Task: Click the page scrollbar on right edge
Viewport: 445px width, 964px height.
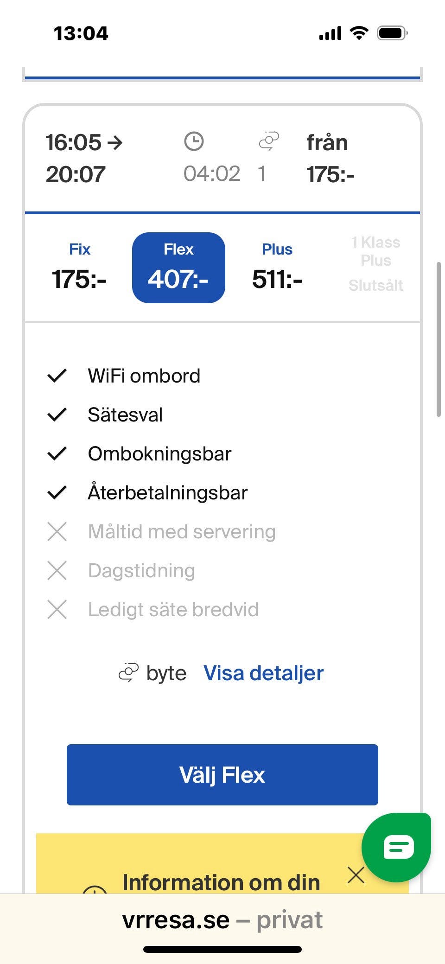Action: pyautogui.click(x=439, y=339)
